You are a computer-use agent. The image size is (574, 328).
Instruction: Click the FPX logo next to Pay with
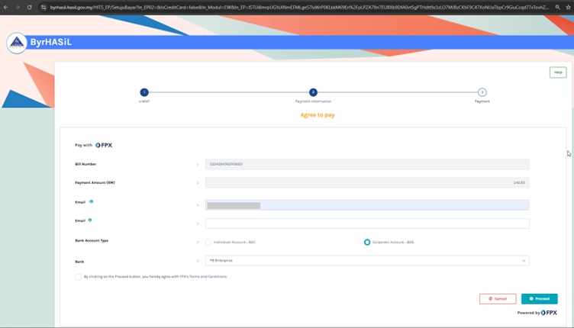coord(104,145)
